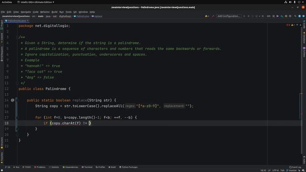The height and width of the screenshot is (172, 306).
Task: Open the Problems tool window
Action: [x=40, y=167]
